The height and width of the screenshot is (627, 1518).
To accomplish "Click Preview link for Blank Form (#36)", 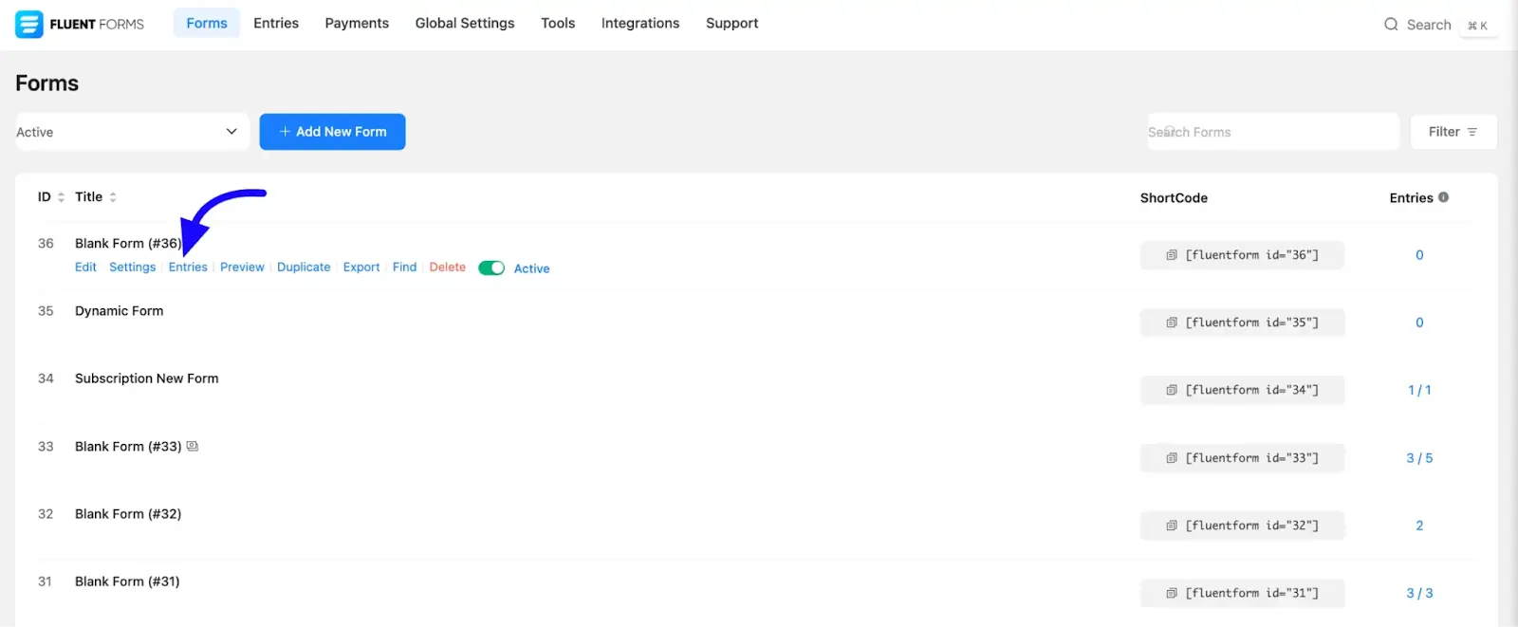I will click(242, 267).
